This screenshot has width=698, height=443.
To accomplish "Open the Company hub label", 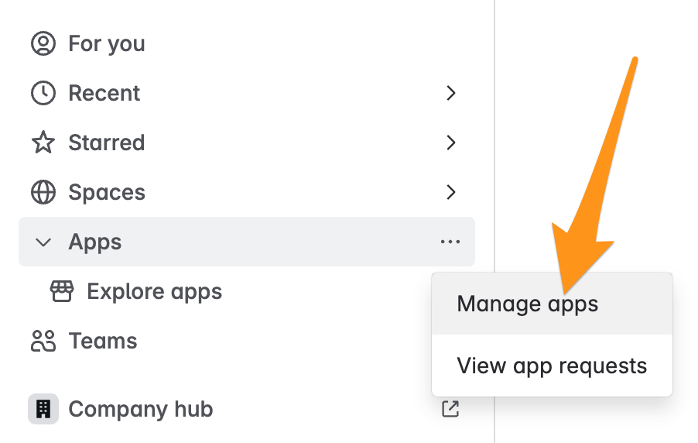I will point(141,409).
